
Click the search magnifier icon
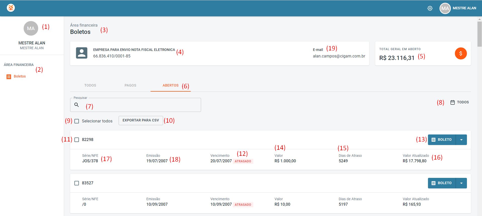[x=77, y=105]
